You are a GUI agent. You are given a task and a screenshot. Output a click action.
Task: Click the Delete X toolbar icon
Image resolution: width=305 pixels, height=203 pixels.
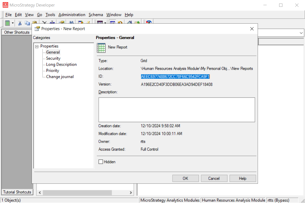44,22
